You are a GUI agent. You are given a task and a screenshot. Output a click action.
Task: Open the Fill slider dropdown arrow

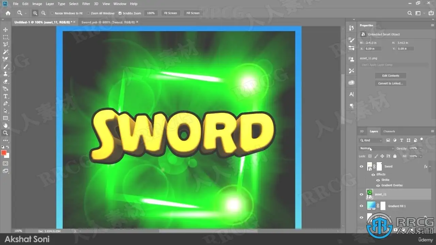[420, 156]
